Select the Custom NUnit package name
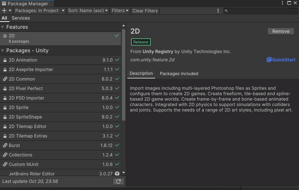Screen dimensions: 299x190 24,164
